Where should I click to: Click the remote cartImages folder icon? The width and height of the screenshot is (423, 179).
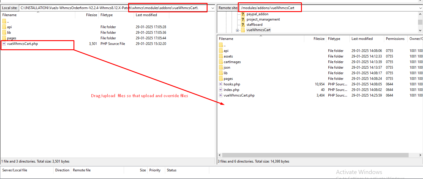[x=221, y=62]
